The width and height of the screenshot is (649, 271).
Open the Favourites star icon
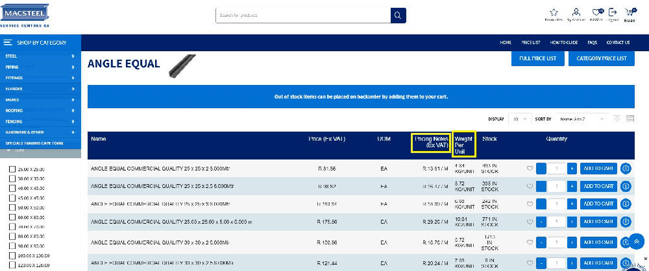pos(554,12)
